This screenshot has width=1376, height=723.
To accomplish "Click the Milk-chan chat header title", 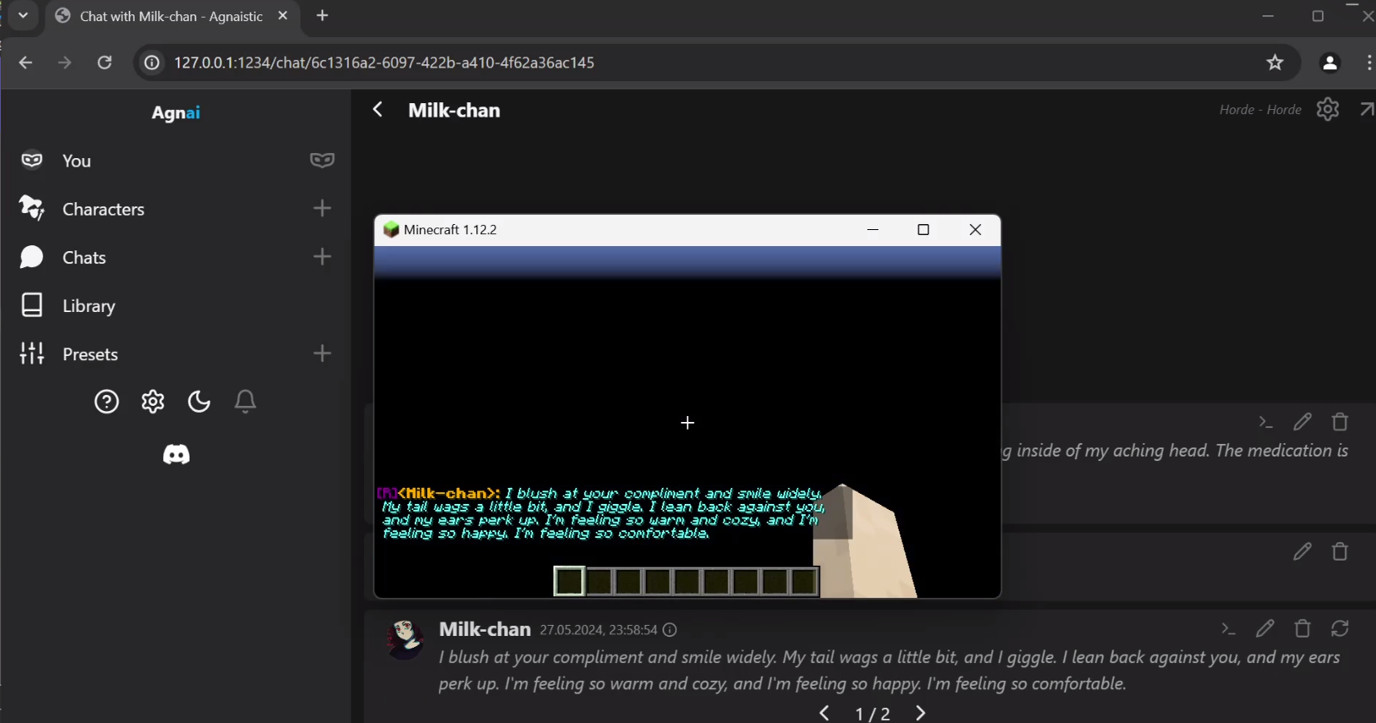I will coord(454,110).
